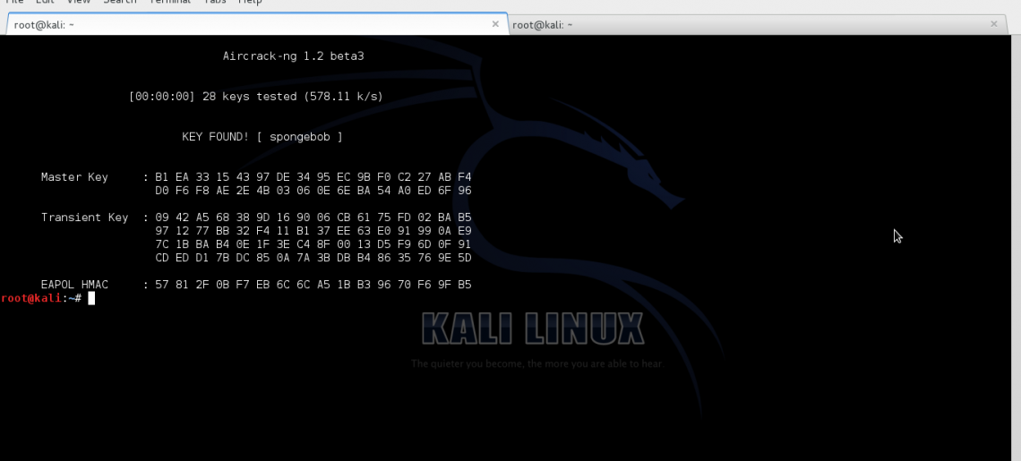Click the Master Key row starting 'D0 F6 F8'
Screen dimensions: 1021x461
(x=313, y=191)
